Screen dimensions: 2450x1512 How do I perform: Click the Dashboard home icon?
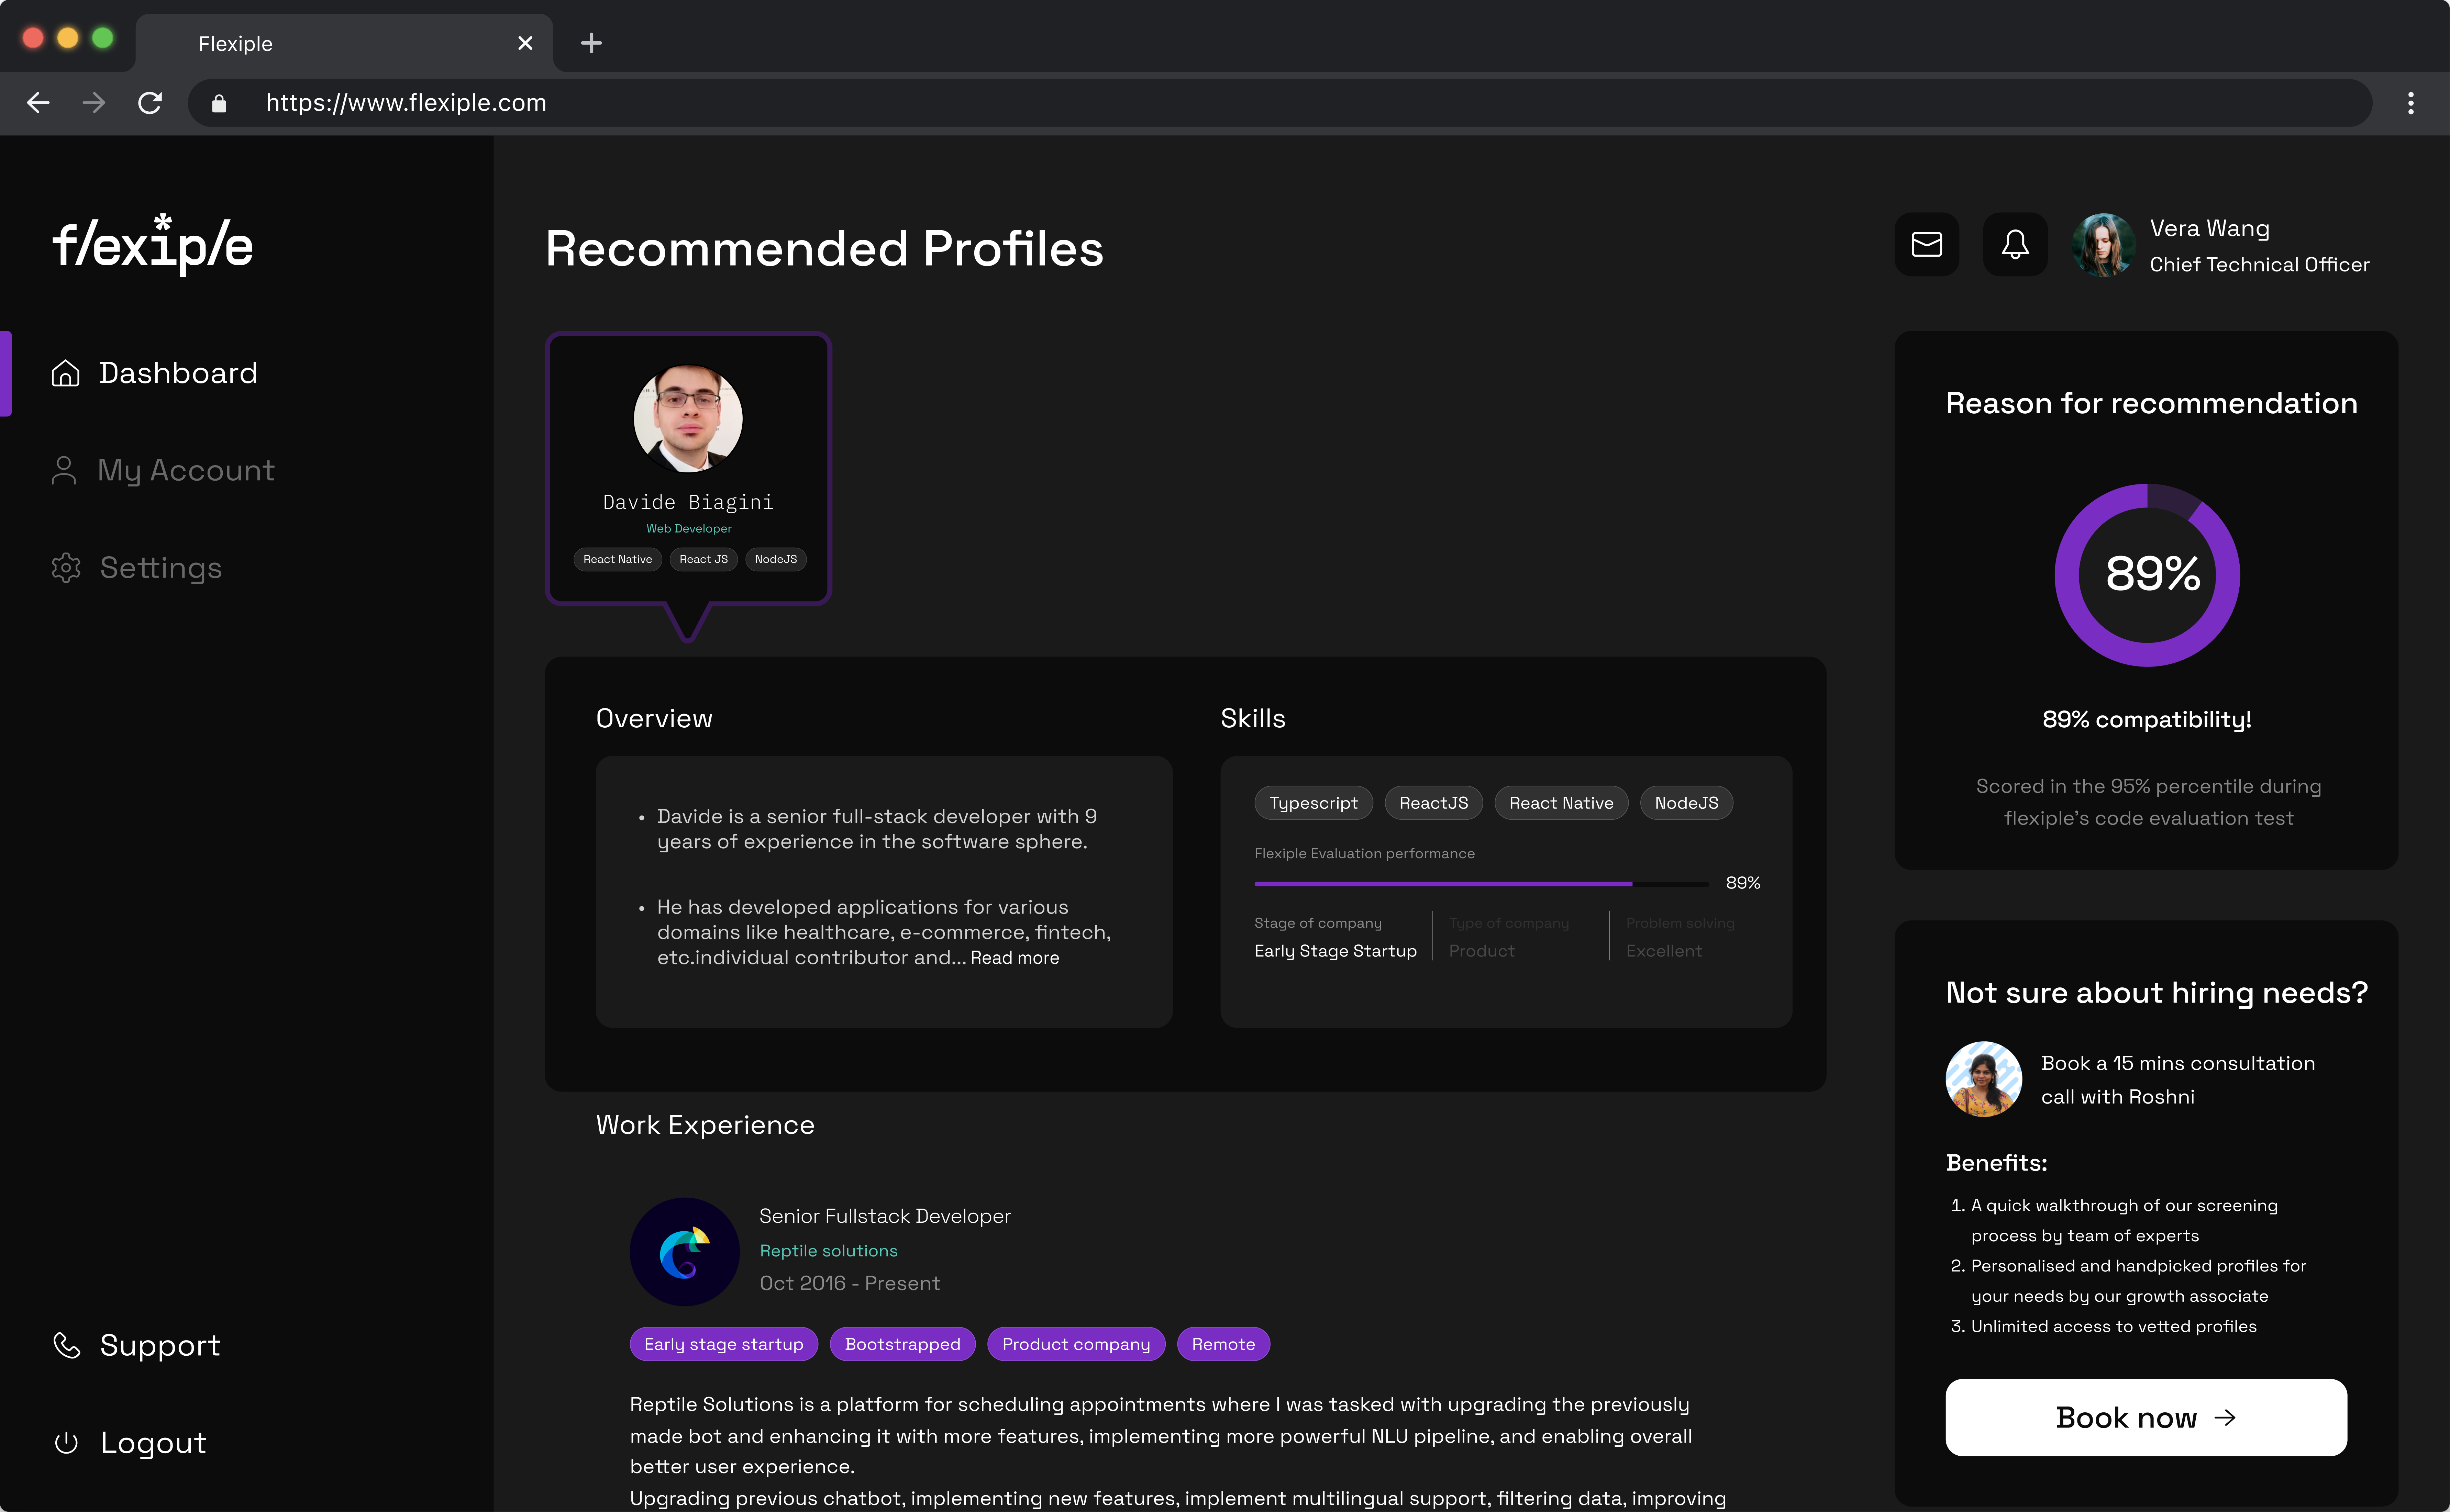(65, 373)
